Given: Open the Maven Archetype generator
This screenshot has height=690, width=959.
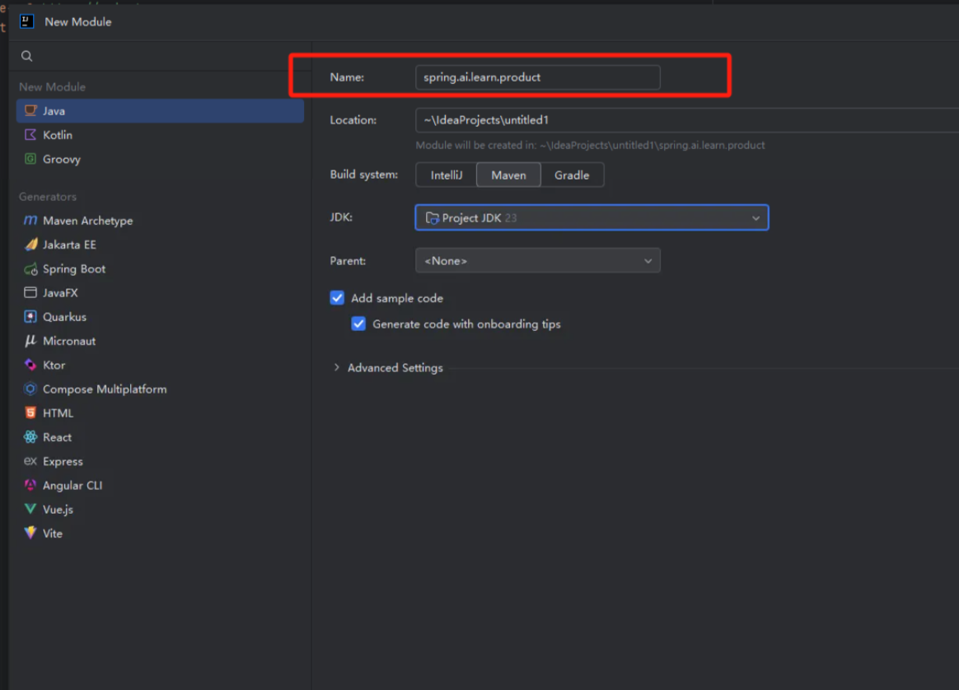Looking at the screenshot, I should (160, 220).
